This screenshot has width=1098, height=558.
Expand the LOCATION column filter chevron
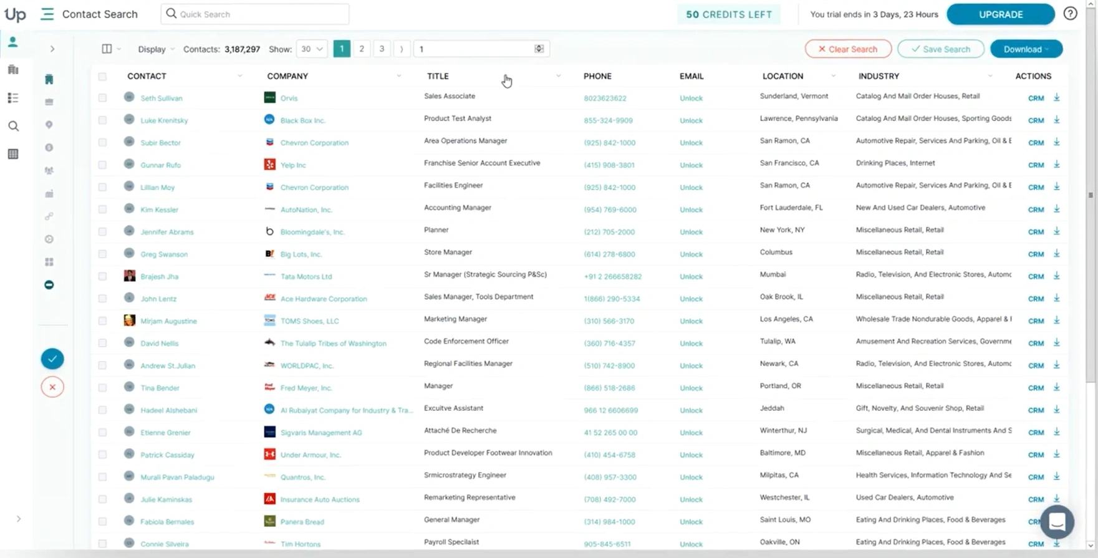tap(833, 76)
